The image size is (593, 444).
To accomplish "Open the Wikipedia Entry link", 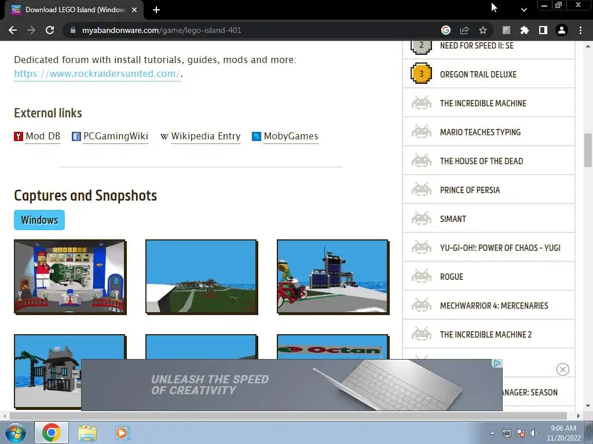I will 206,136.
